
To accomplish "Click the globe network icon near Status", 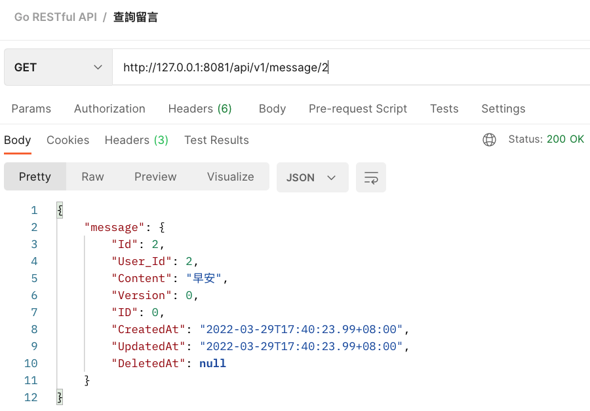I will point(489,140).
